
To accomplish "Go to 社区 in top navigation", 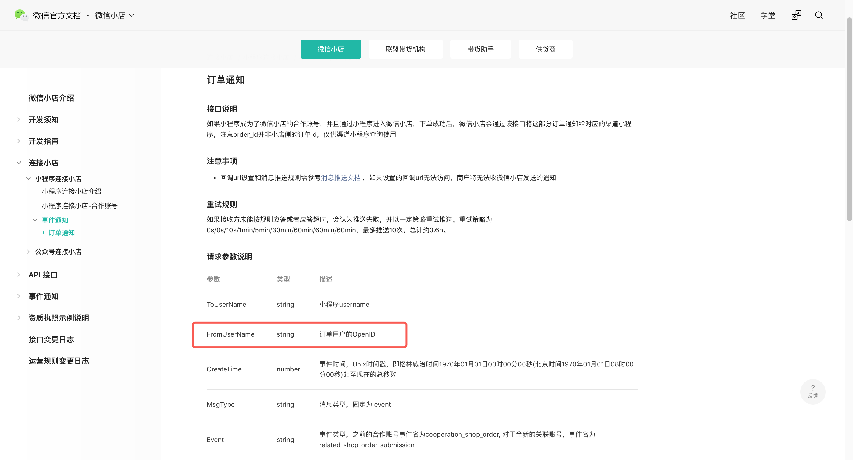I will coord(737,16).
